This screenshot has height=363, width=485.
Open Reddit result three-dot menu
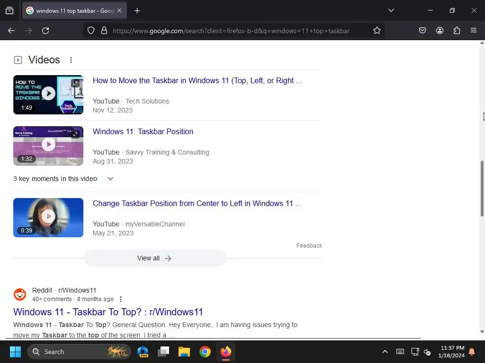point(121,299)
